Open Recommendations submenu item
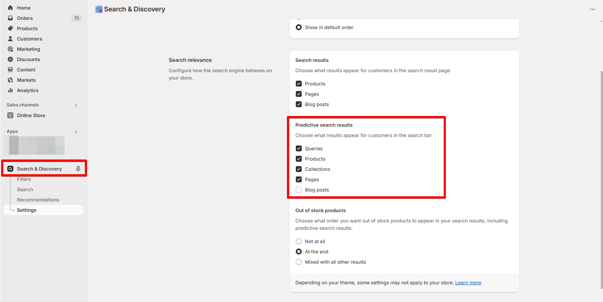The image size is (603, 302). point(38,200)
